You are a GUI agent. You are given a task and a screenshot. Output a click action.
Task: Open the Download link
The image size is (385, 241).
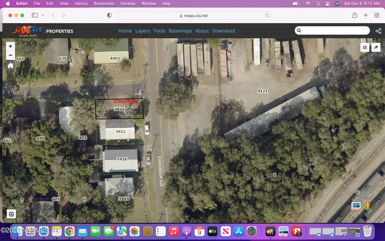tap(223, 31)
